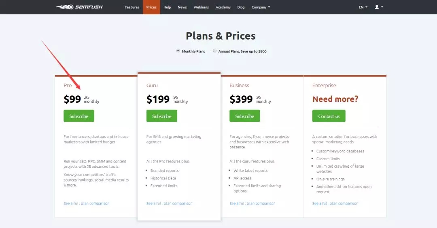
Task: Open the Help page
Action: (x=167, y=7)
